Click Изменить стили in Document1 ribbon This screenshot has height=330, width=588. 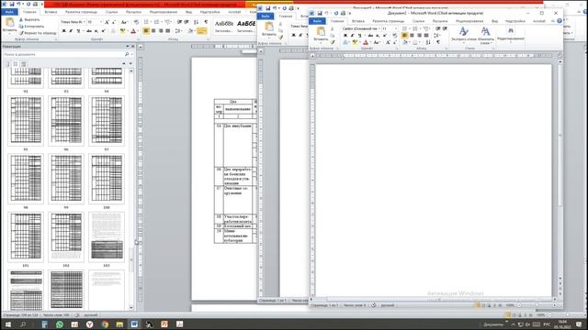tap(486, 36)
